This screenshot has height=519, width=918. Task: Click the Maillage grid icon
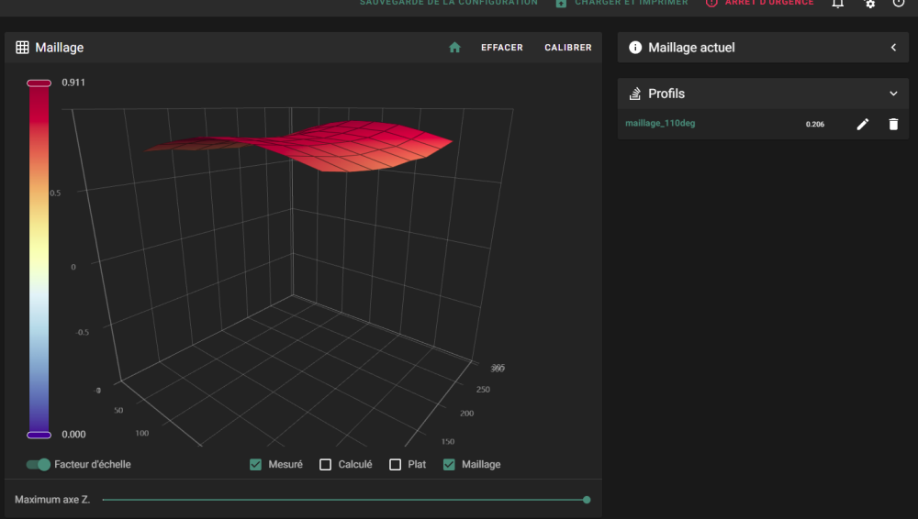(22, 48)
